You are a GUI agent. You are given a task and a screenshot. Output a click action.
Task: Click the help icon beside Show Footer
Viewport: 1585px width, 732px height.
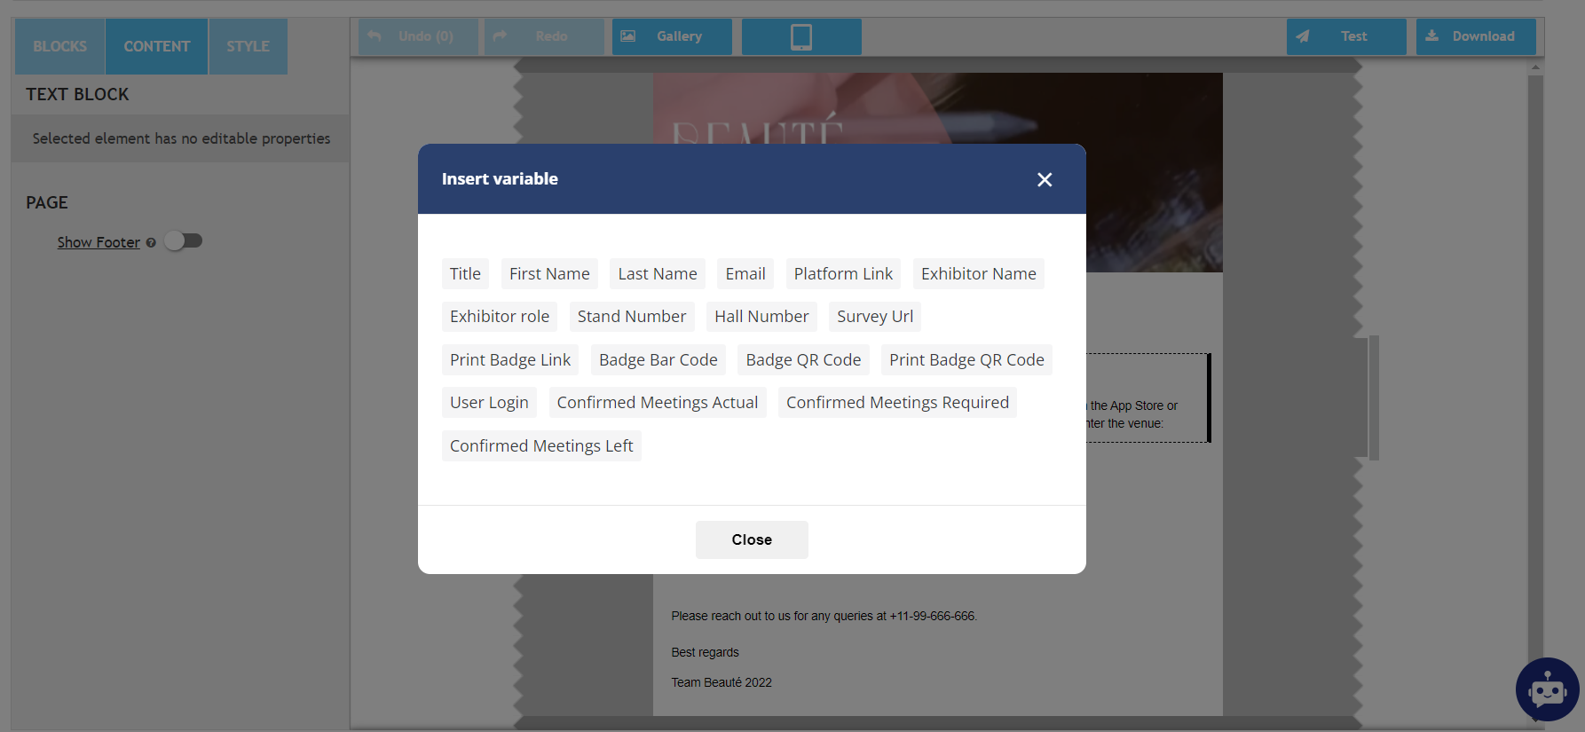click(151, 243)
